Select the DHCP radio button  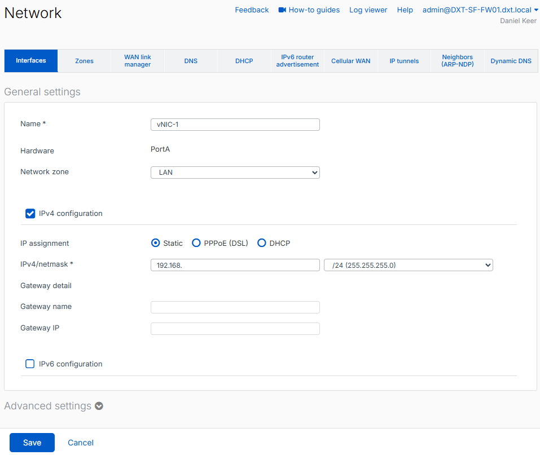(262, 244)
